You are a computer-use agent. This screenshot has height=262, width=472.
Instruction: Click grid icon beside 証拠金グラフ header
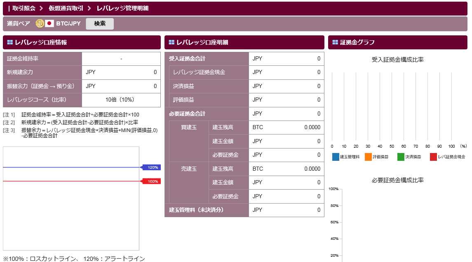pyautogui.click(x=335, y=42)
